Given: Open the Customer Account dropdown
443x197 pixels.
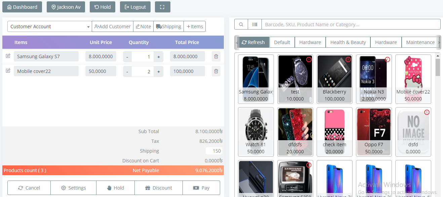Looking at the screenshot, I should (49, 27).
